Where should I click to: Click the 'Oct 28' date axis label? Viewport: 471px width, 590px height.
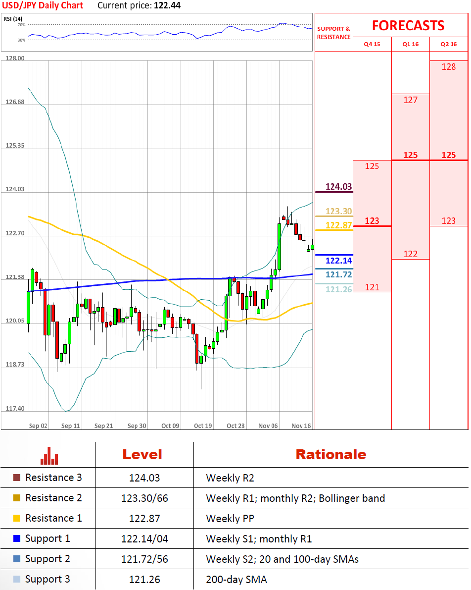pos(235,426)
